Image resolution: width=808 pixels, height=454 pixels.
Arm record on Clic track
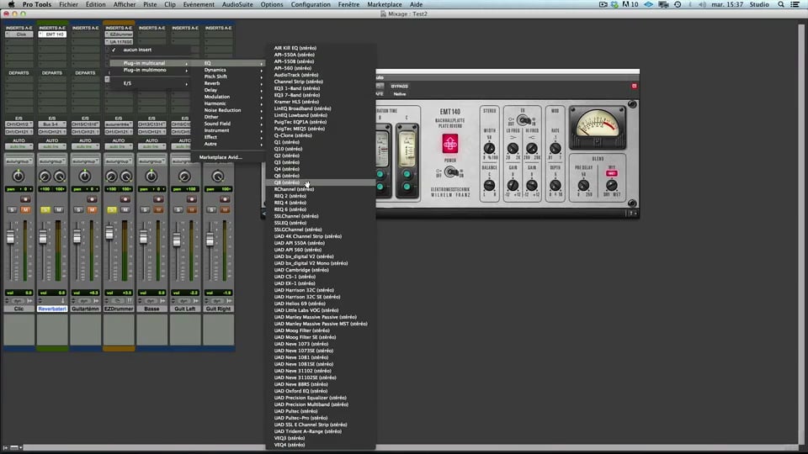pos(24,199)
